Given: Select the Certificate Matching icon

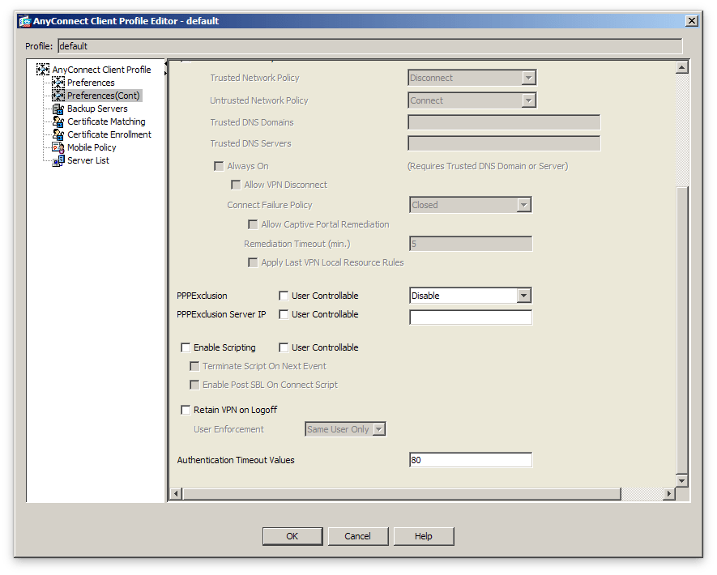Looking at the screenshot, I should coord(59,121).
